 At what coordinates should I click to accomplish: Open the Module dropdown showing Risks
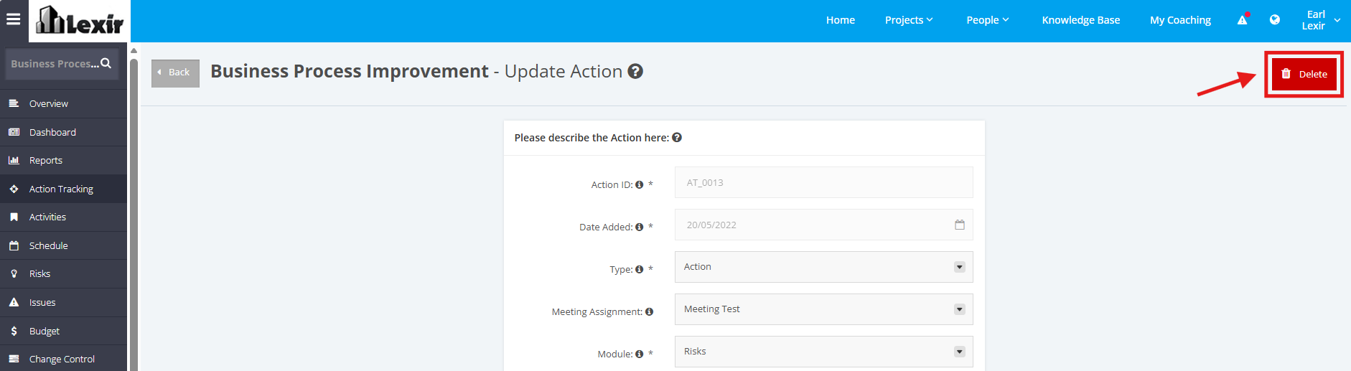point(824,352)
